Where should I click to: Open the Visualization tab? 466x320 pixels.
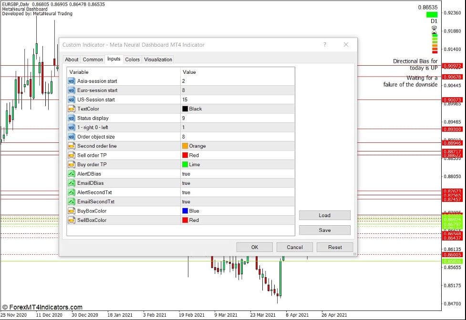pos(157,59)
